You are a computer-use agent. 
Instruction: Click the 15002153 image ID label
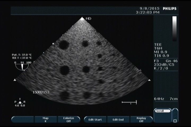41,92
